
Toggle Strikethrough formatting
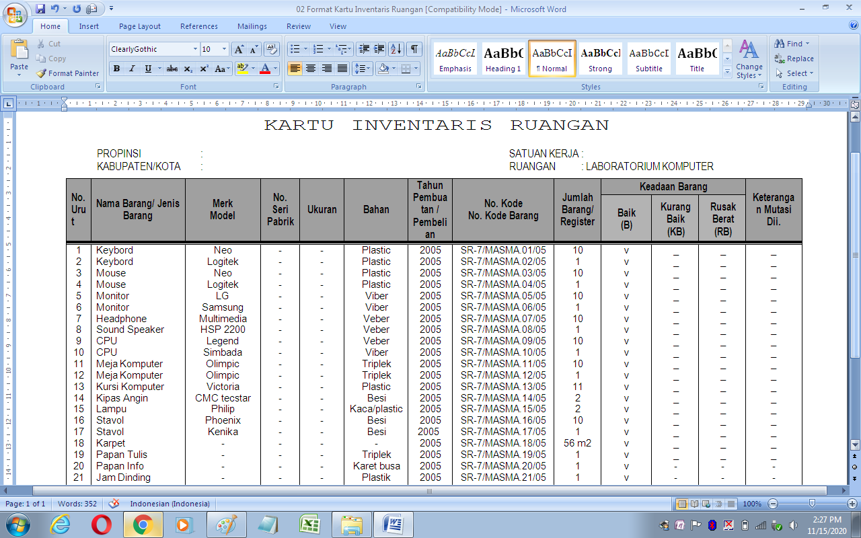point(172,69)
